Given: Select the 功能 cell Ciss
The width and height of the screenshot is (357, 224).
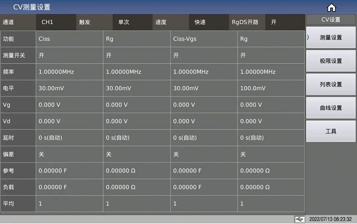Looking at the screenshot, I should [x=70, y=39].
